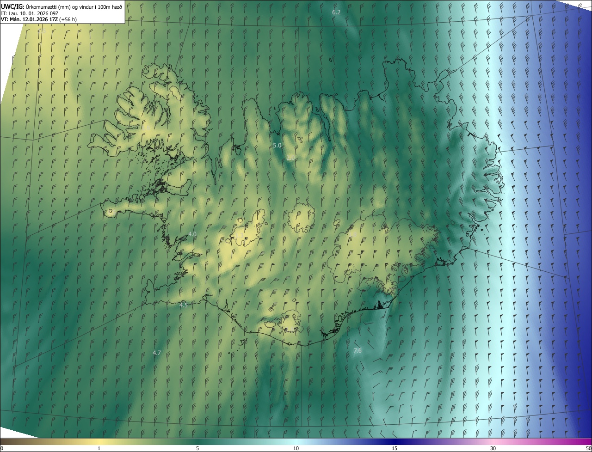The width and height of the screenshot is (592, 452).
Task: Click the valid time line 'VT: Mán. 12.01.2026 17Z (+56 h)'
Action: pyautogui.click(x=39, y=19)
